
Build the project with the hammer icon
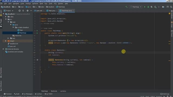(126, 7)
